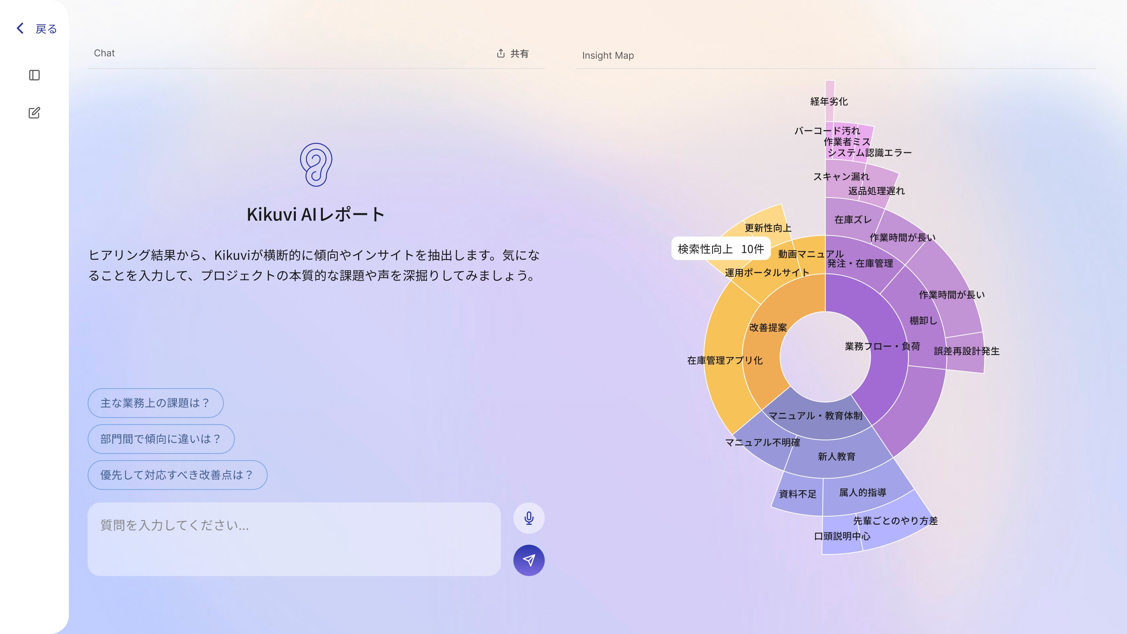The height and width of the screenshot is (634, 1127).
Task: Click the microphone voice input button
Action: pyautogui.click(x=529, y=518)
